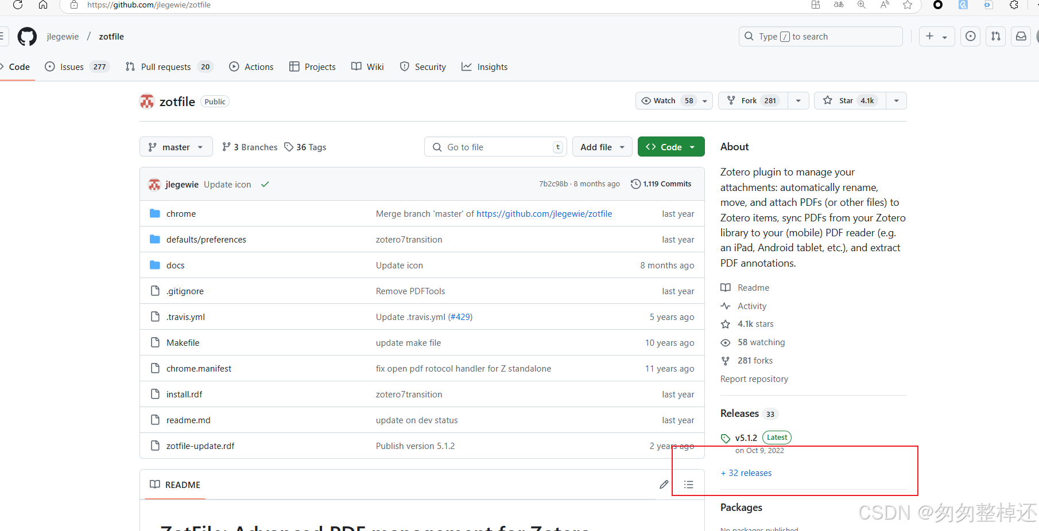
Task: View 58 watching link
Action: [x=753, y=342]
